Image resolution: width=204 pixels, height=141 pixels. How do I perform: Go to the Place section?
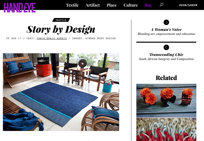pos(112,5)
